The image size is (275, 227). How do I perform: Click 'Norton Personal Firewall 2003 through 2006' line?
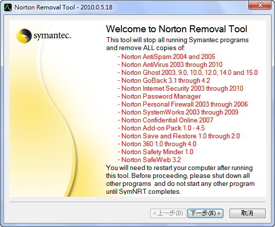click(182, 105)
